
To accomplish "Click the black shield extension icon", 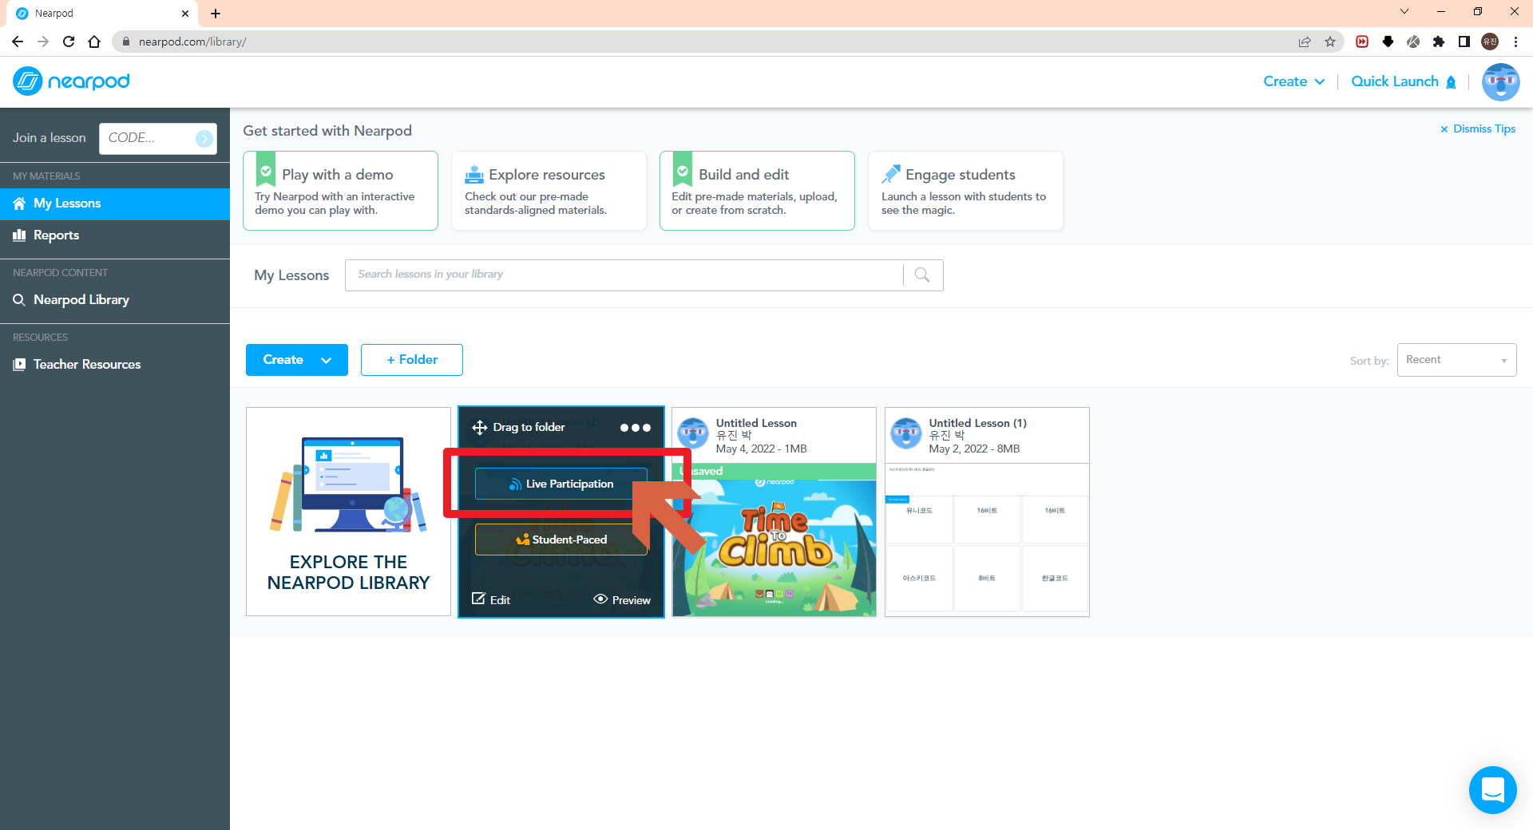I will click(x=1388, y=41).
